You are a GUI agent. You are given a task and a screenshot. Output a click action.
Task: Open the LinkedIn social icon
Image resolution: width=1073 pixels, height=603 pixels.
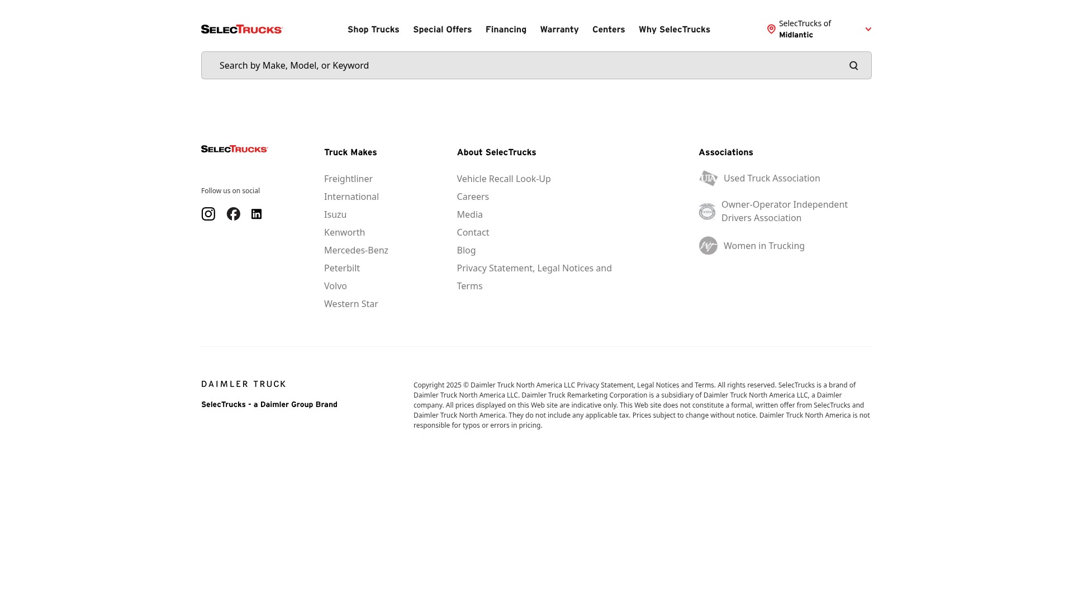(257, 214)
